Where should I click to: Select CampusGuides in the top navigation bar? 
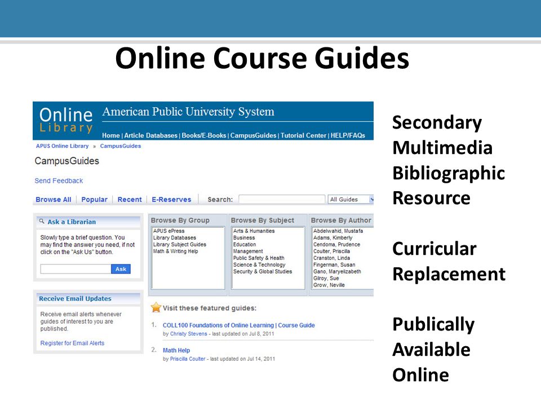[x=253, y=135]
